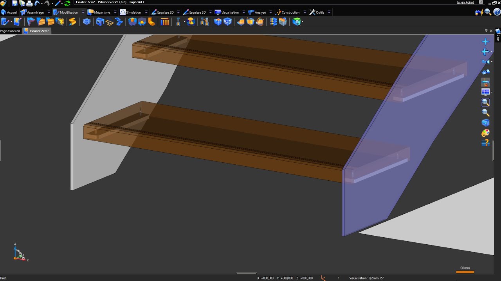Image resolution: width=501 pixels, height=281 pixels.
Task: Click the lightning quick command icon
Action: point(479,12)
